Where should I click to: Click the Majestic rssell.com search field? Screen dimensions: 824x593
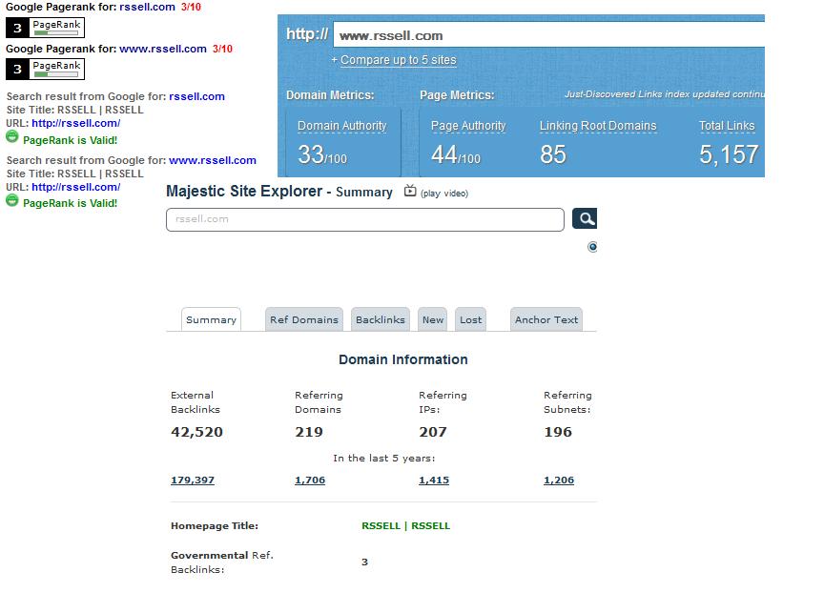point(365,219)
